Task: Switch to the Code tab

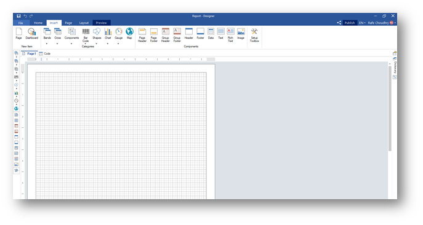Action: point(45,53)
